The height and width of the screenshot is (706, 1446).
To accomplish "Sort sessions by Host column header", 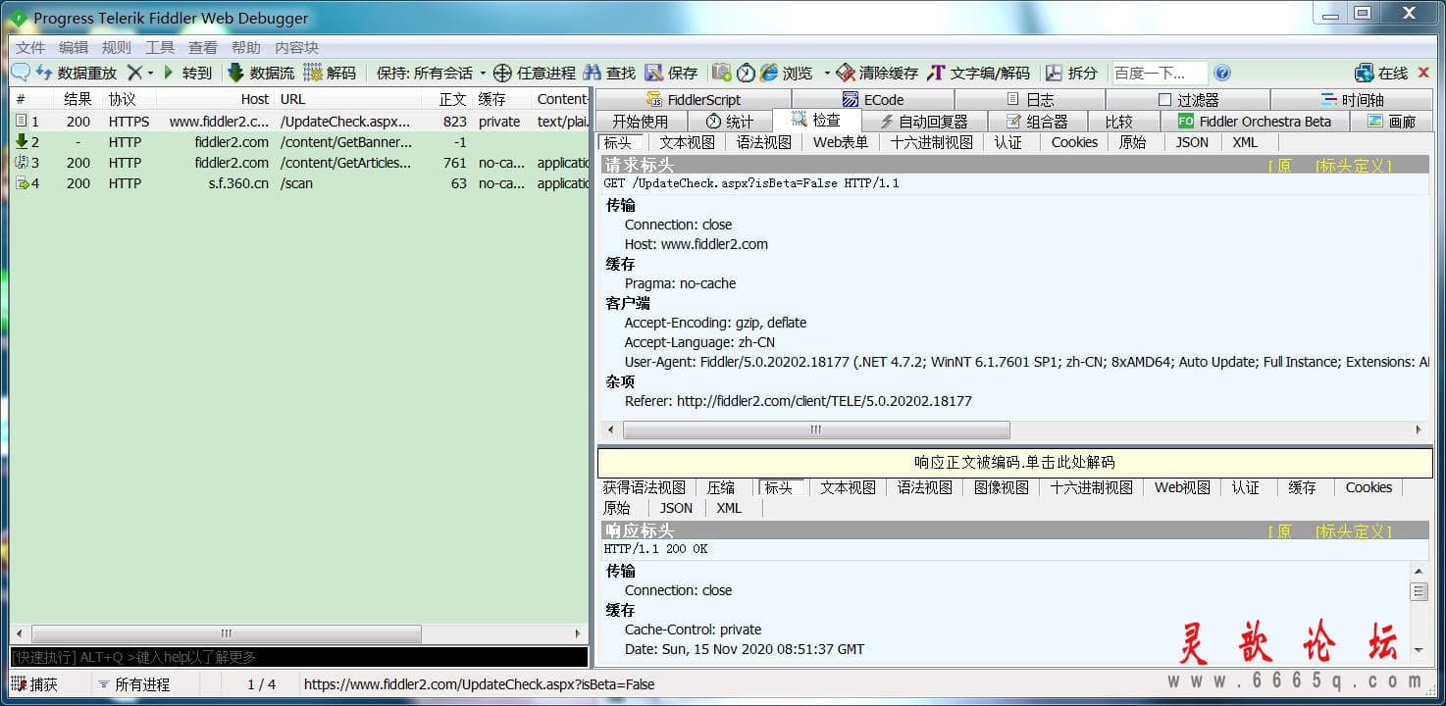I will pyautogui.click(x=216, y=99).
